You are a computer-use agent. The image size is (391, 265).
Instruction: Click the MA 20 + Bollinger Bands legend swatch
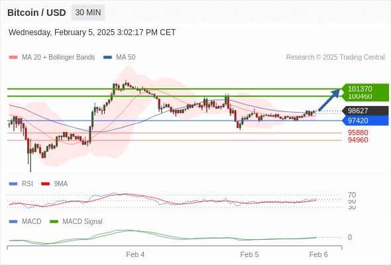(x=13, y=58)
